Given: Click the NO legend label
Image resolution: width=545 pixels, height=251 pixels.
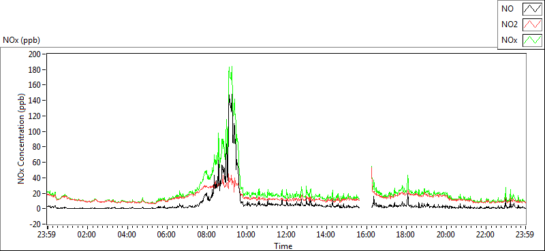Looking at the screenshot, I should tap(508, 9).
